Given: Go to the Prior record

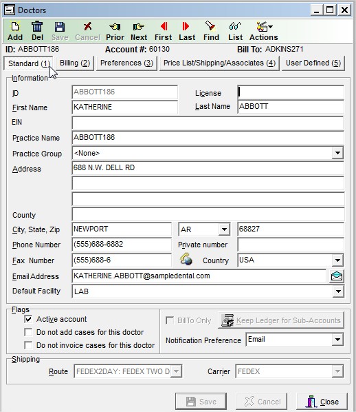Looking at the screenshot, I should [x=115, y=31].
